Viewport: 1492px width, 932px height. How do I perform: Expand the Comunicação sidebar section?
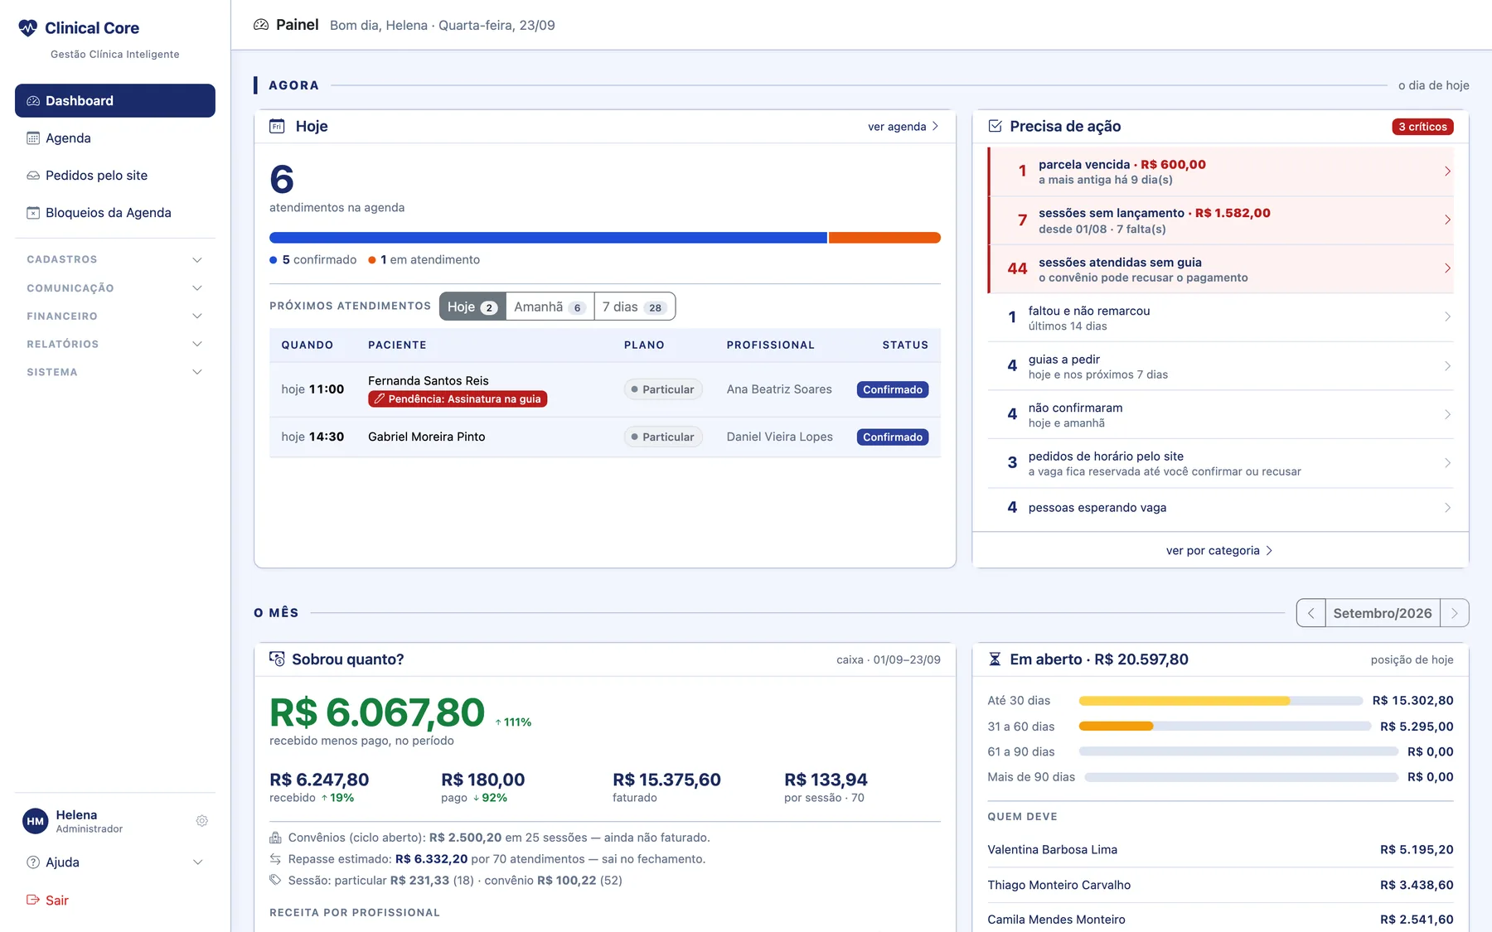pos(114,287)
